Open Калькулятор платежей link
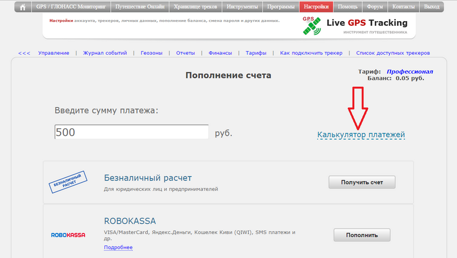Screen dimensions: 457x258 pyautogui.click(x=361, y=135)
